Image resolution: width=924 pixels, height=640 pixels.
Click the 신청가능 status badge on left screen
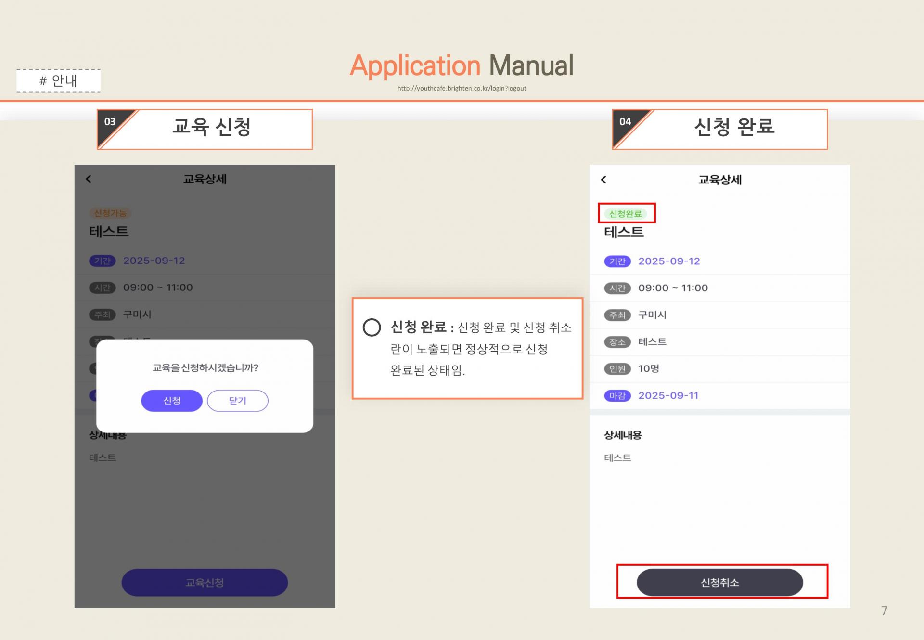point(110,213)
